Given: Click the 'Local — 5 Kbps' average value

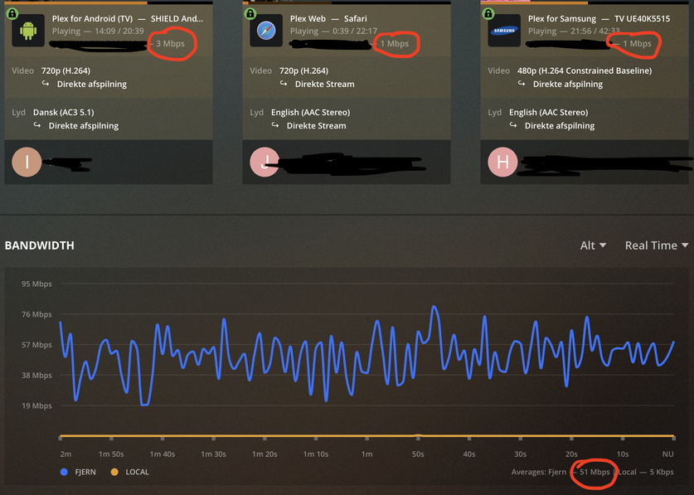Looking at the screenshot, I should point(646,472).
